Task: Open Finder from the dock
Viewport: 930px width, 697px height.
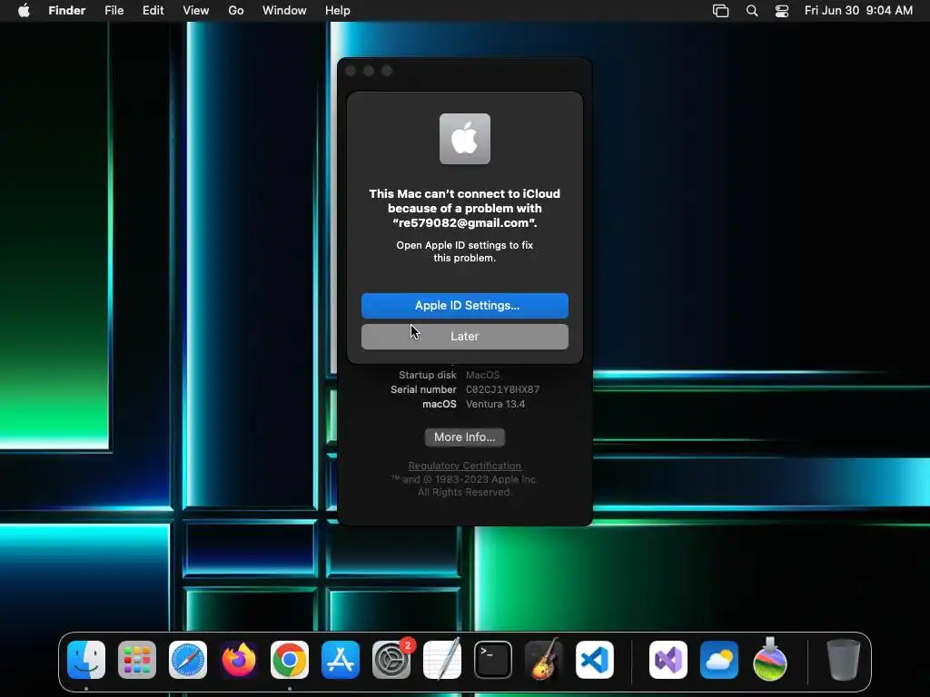Action: [x=86, y=660]
